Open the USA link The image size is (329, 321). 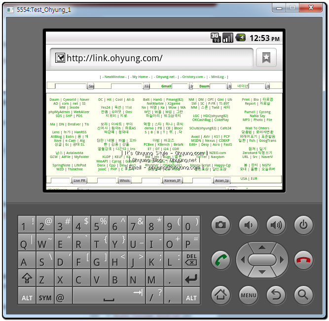click(x=244, y=179)
